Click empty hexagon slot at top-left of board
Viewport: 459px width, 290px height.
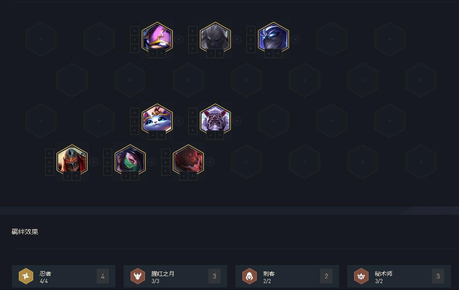click(x=41, y=39)
